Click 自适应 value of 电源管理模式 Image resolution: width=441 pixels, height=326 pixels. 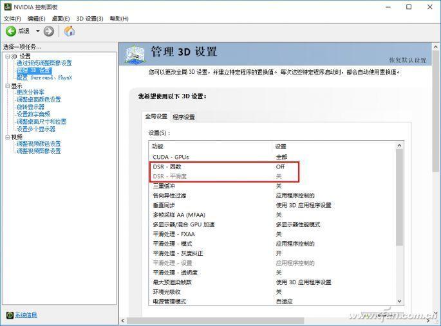tap(284, 302)
